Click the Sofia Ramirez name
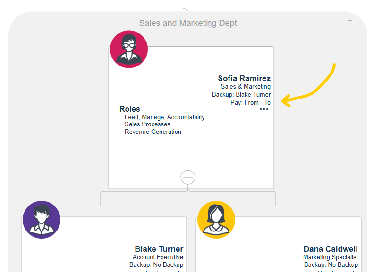Screen dimensions: 374x272 [244, 78]
